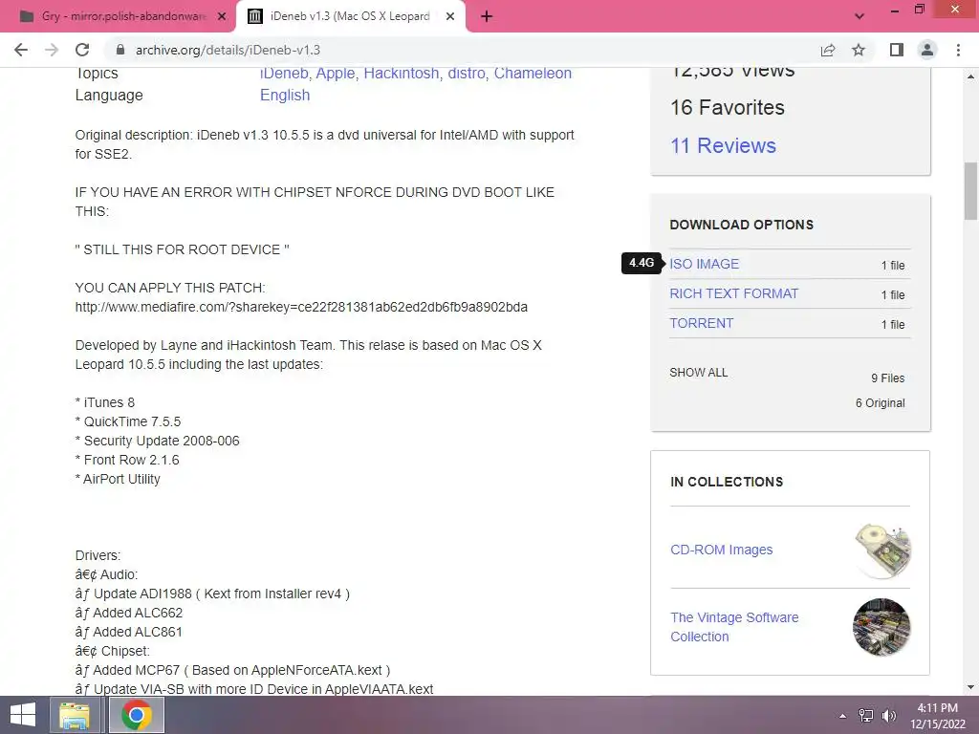
Task: Open File Explorer from the taskbar
Action: pos(75,715)
